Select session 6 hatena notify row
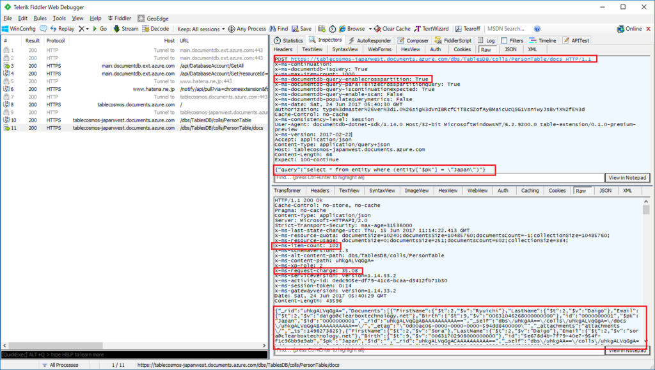Viewport: 655px width, 370px height. (x=134, y=89)
